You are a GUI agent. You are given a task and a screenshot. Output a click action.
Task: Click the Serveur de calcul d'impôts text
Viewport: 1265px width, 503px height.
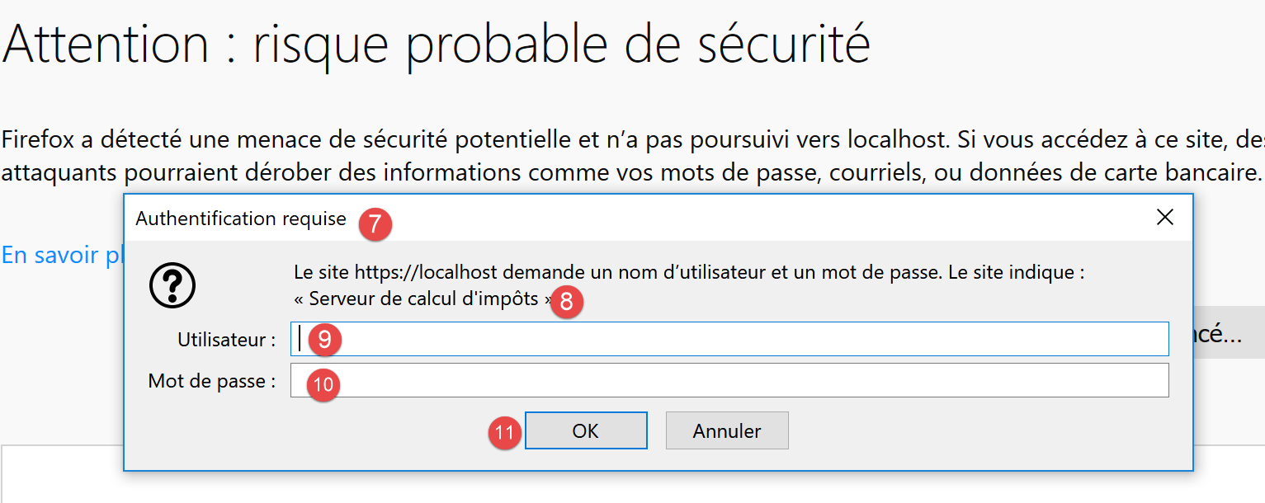click(422, 299)
